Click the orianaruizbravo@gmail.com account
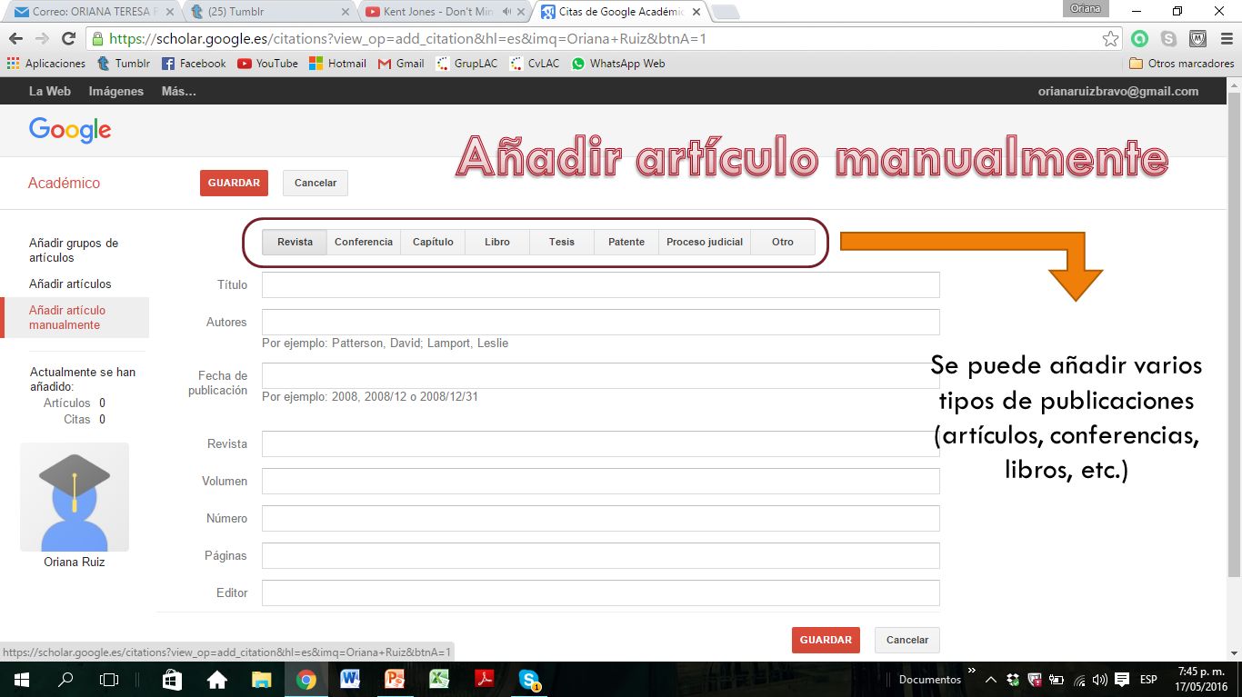This screenshot has height=697, width=1242. click(x=1118, y=91)
